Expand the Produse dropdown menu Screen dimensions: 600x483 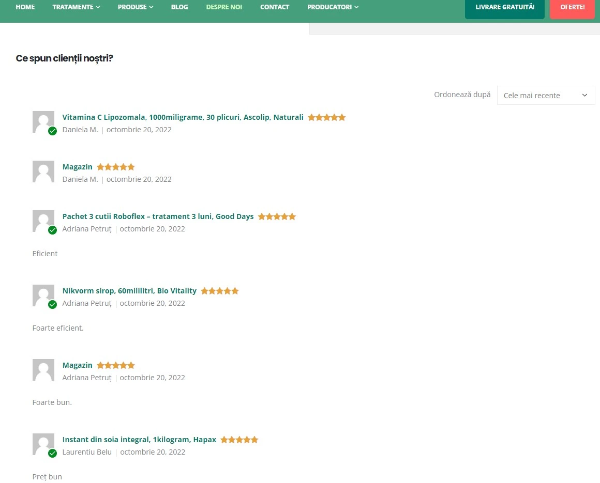pos(135,7)
